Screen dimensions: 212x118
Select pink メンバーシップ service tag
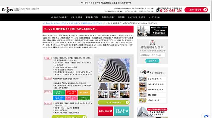(71, 98)
